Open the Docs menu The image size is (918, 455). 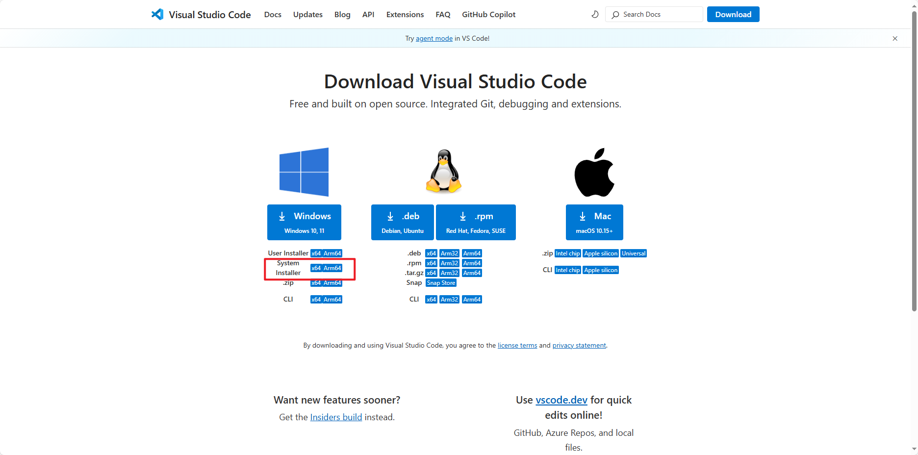pos(273,15)
